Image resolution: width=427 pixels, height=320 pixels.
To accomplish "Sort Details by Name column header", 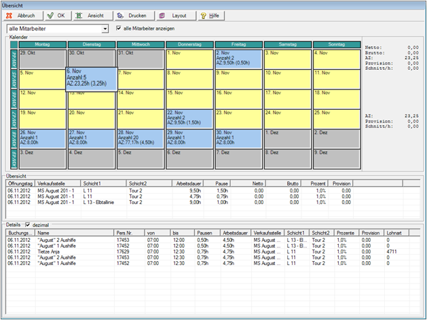I will coord(75,233).
